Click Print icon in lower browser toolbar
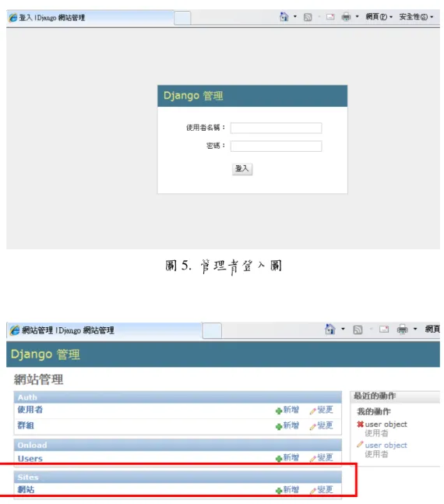Image resolution: width=444 pixels, height=504 pixels. pyautogui.click(x=402, y=330)
